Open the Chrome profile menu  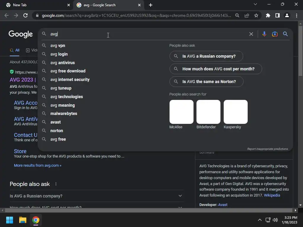(287, 15)
